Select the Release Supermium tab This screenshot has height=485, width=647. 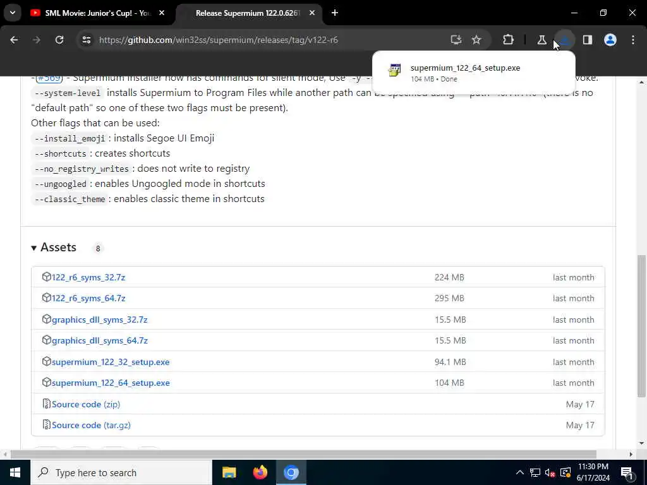pyautogui.click(x=248, y=13)
